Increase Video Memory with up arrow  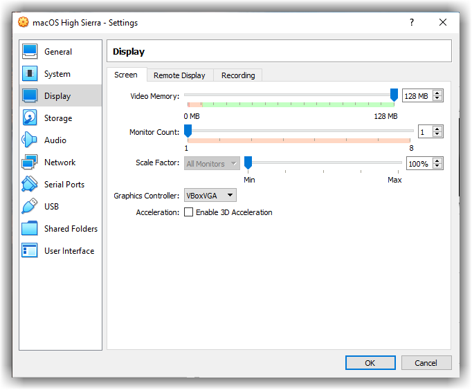437,93
